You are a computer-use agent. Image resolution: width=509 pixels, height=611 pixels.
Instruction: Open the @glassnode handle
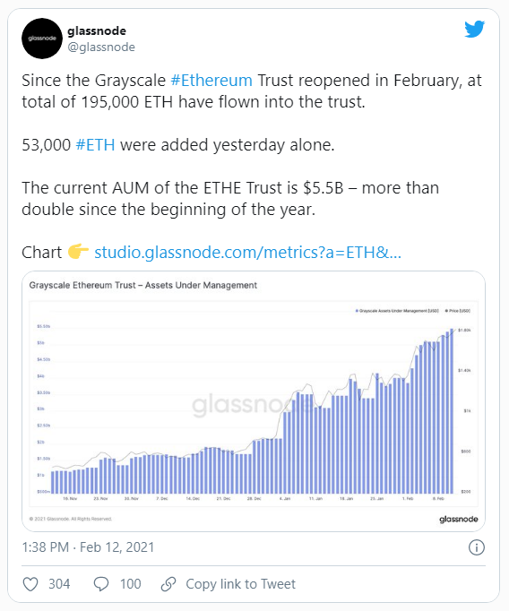(101, 47)
